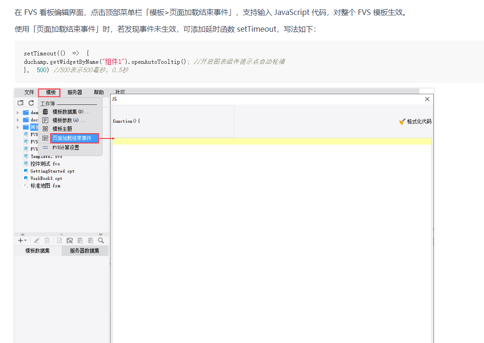484x343 pixels.
Task: Click the setTimeout code sample line
Action: click(57, 54)
